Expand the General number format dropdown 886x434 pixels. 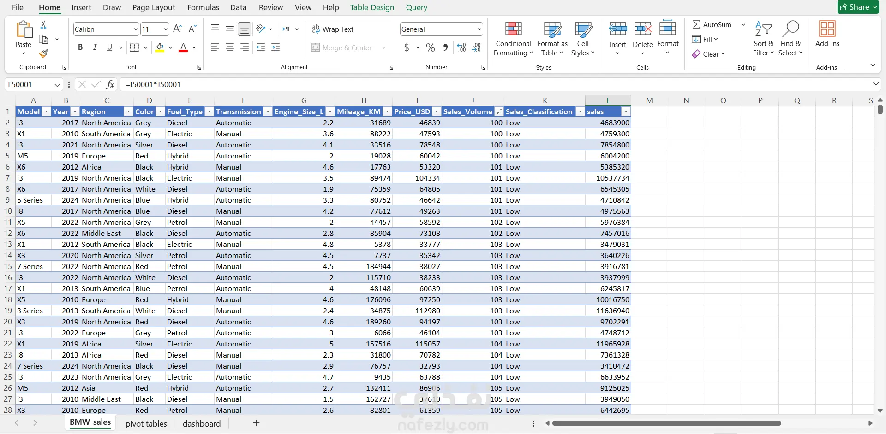(x=479, y=29)
